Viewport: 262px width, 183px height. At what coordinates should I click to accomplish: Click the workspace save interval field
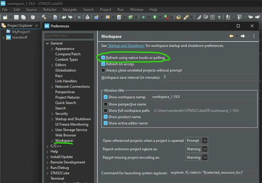[210, 77]
